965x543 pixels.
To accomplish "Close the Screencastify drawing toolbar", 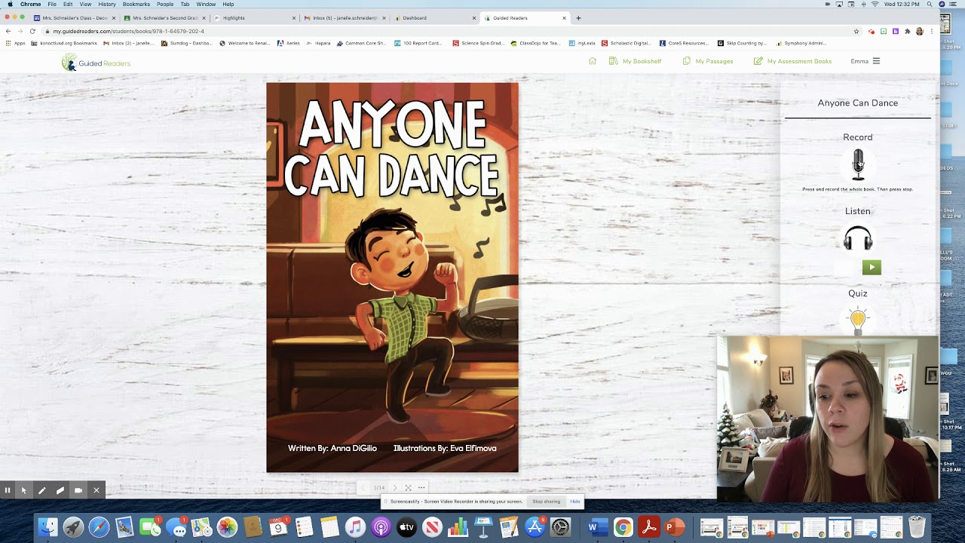I will [96, 490].
